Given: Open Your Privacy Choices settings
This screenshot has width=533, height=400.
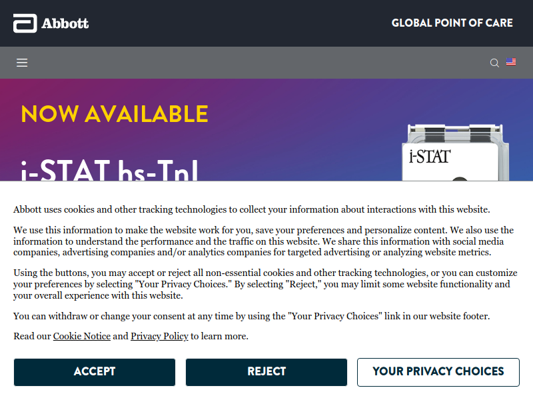Looking at the screenshot, I should [438, 372].
